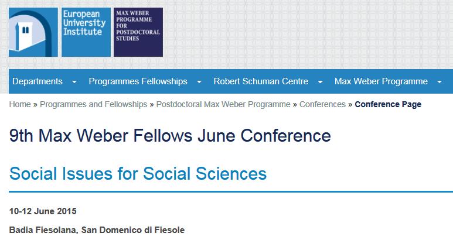Open Postdoctoral Max Weber Programme breadcrumb
The image size is (453, 240).
click(223, 104)
